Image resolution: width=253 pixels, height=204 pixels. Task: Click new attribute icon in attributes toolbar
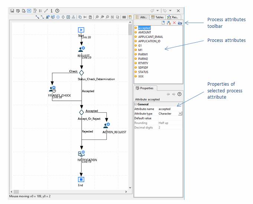(163, 23)
